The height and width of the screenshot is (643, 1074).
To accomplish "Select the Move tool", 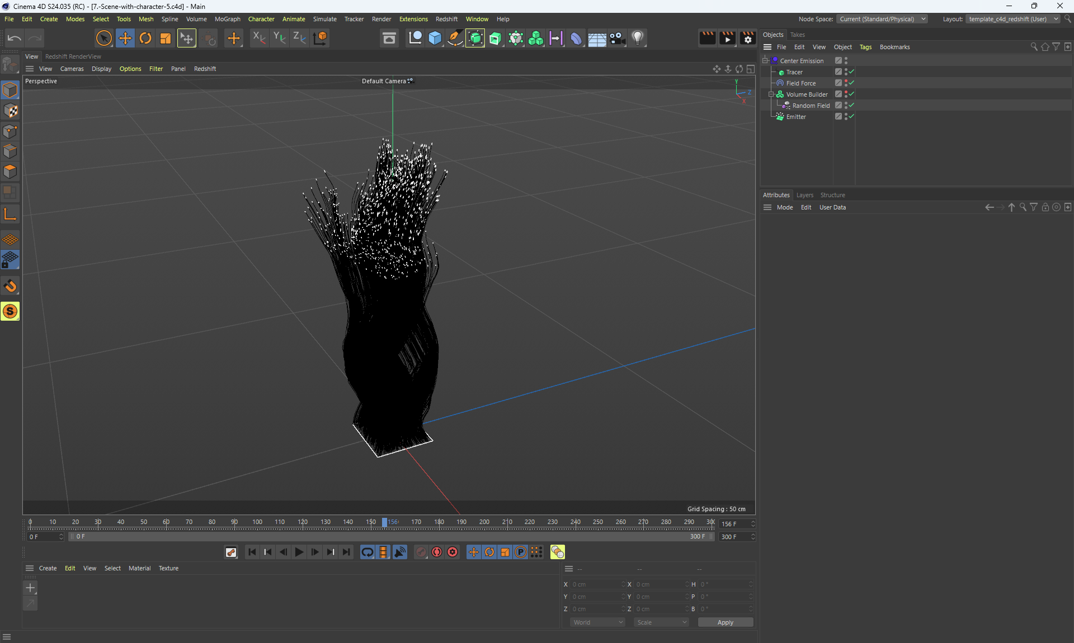I will click(x=125, y=38).
